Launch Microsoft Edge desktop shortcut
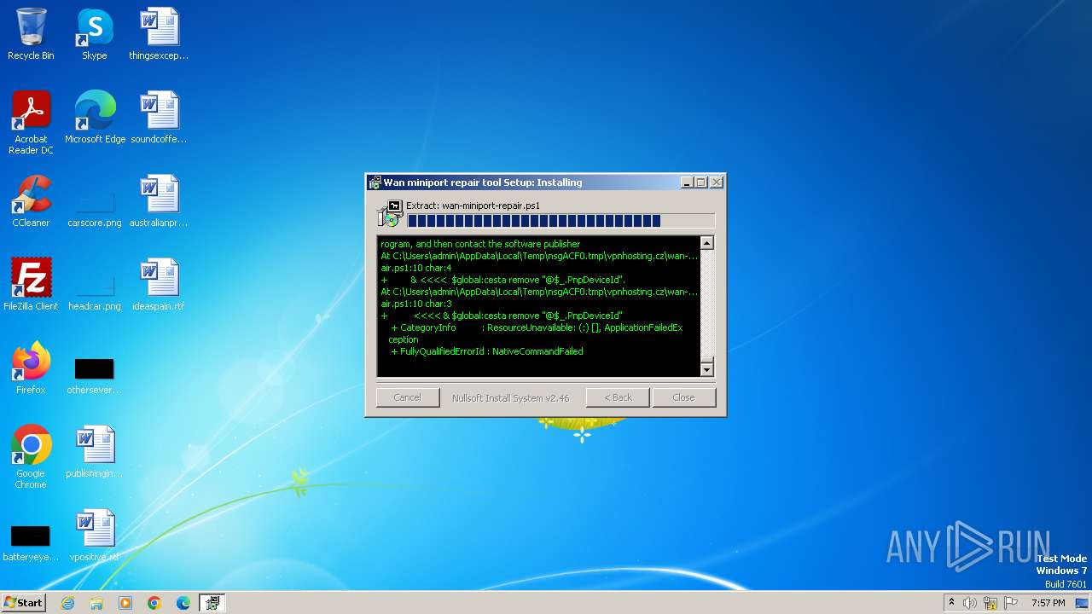 [95, 118]
